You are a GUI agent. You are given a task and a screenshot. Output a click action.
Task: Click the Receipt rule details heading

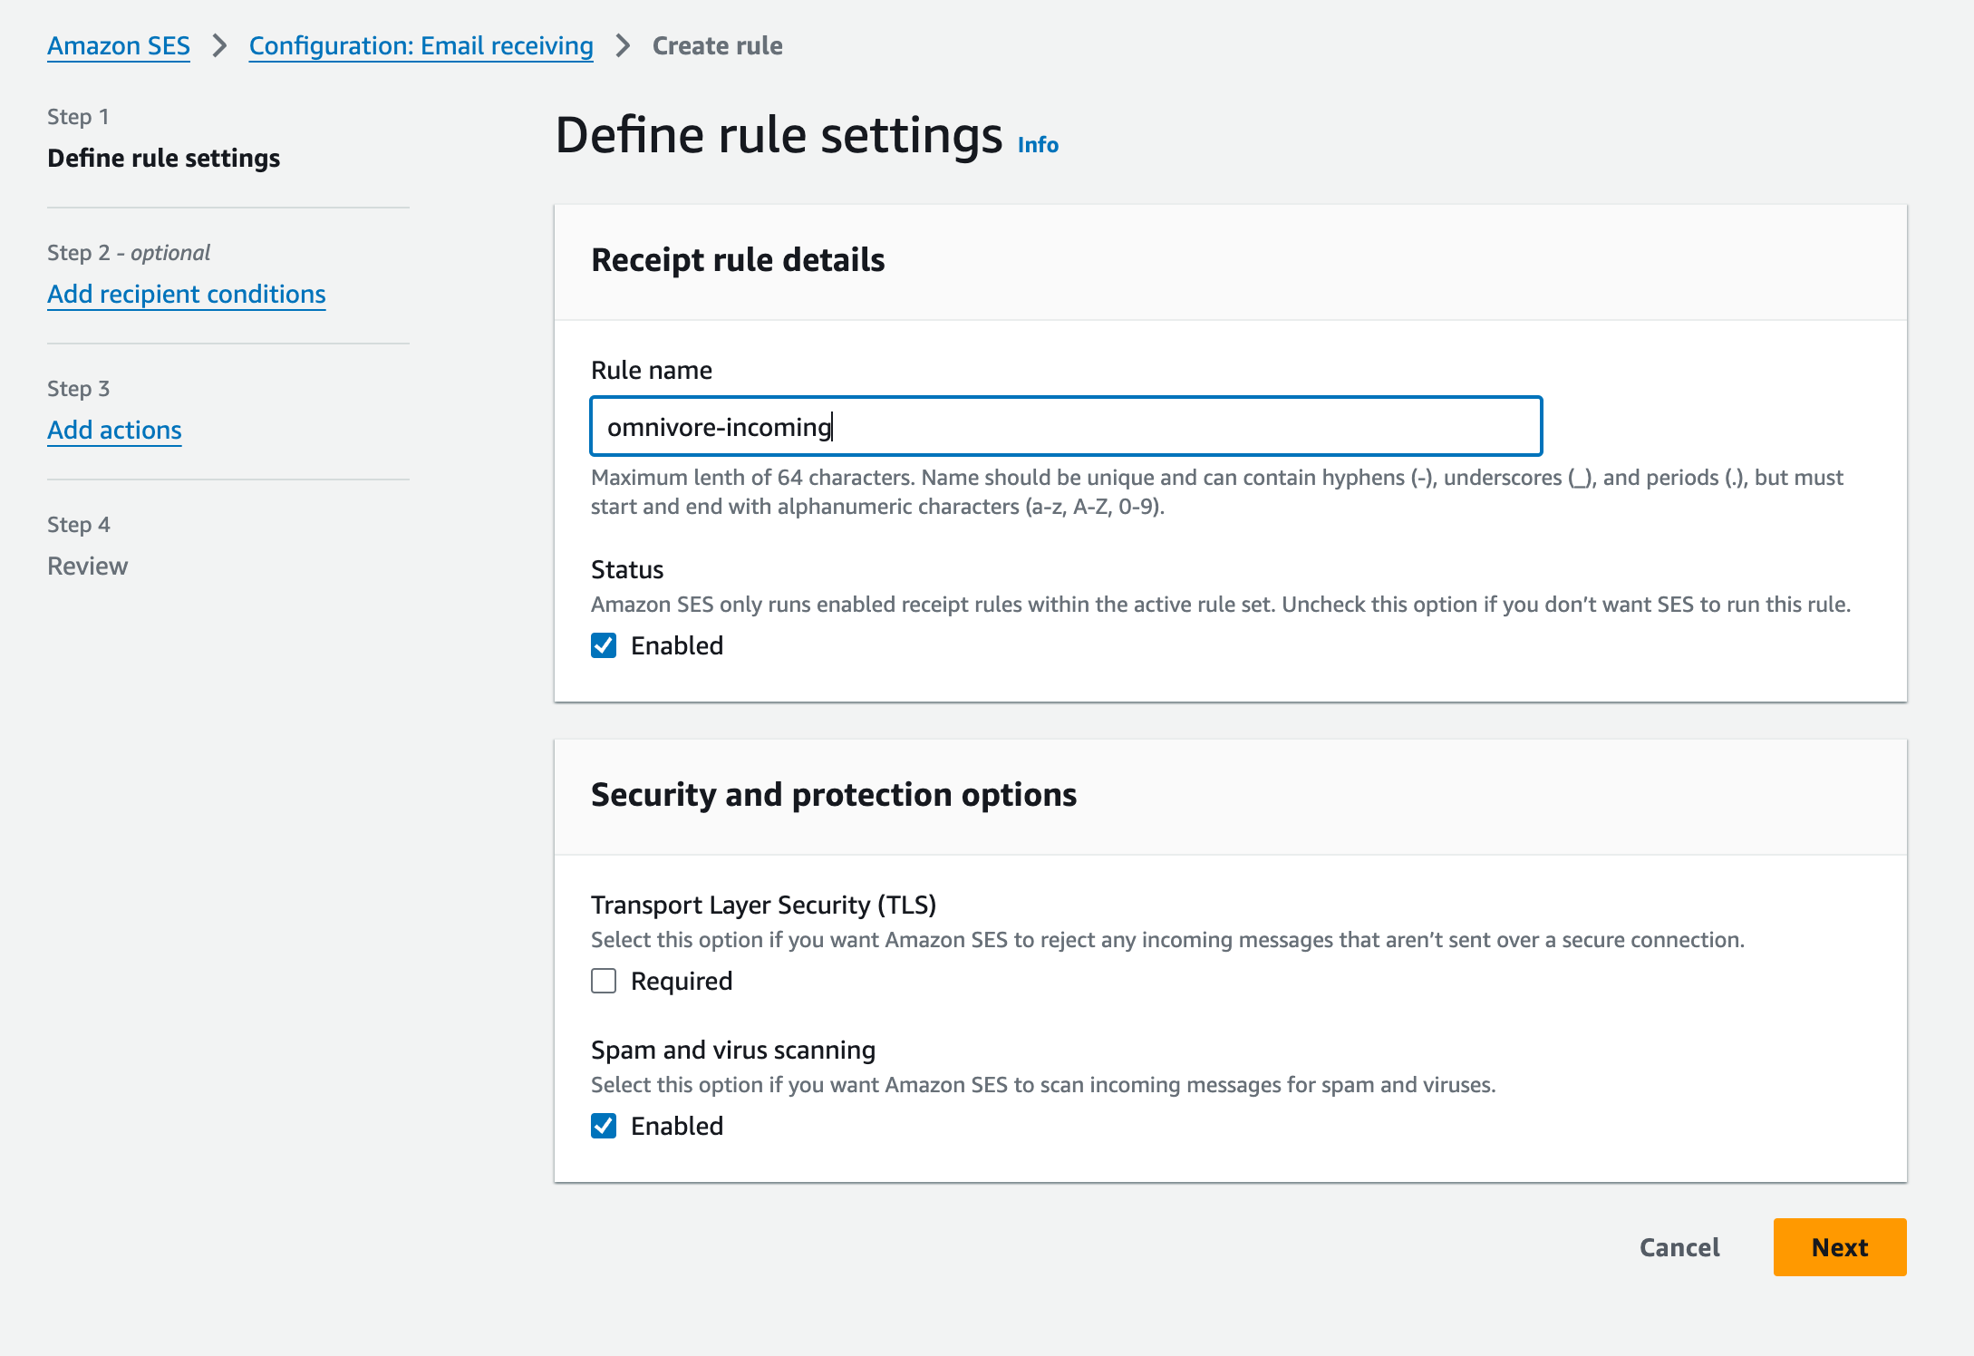(x=739, y=260)
